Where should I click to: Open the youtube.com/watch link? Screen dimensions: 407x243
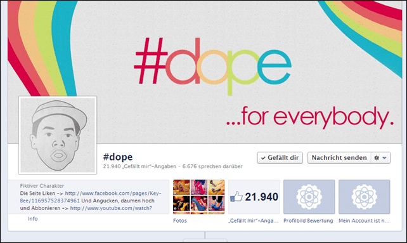tap(111, 208)
